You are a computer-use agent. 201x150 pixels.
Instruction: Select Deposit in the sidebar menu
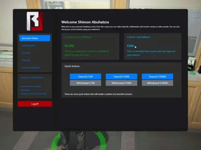pyautogui.click(x=26, y=53)
